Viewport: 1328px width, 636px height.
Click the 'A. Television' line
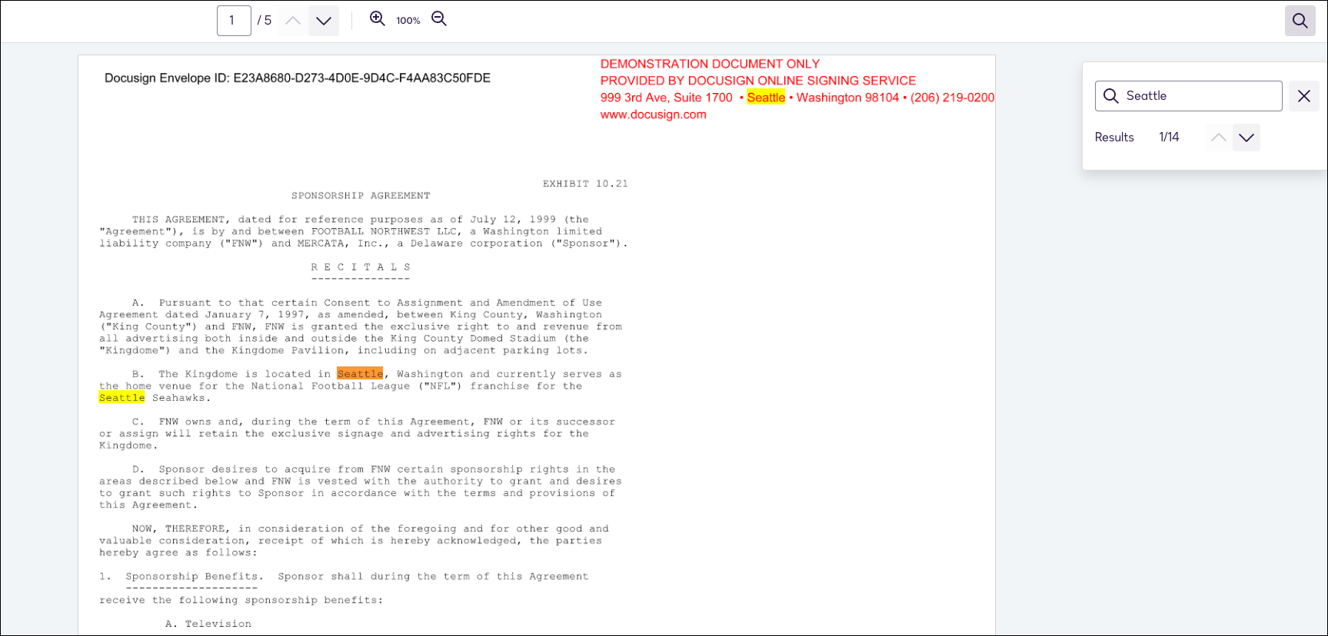(x=208, y=624)
